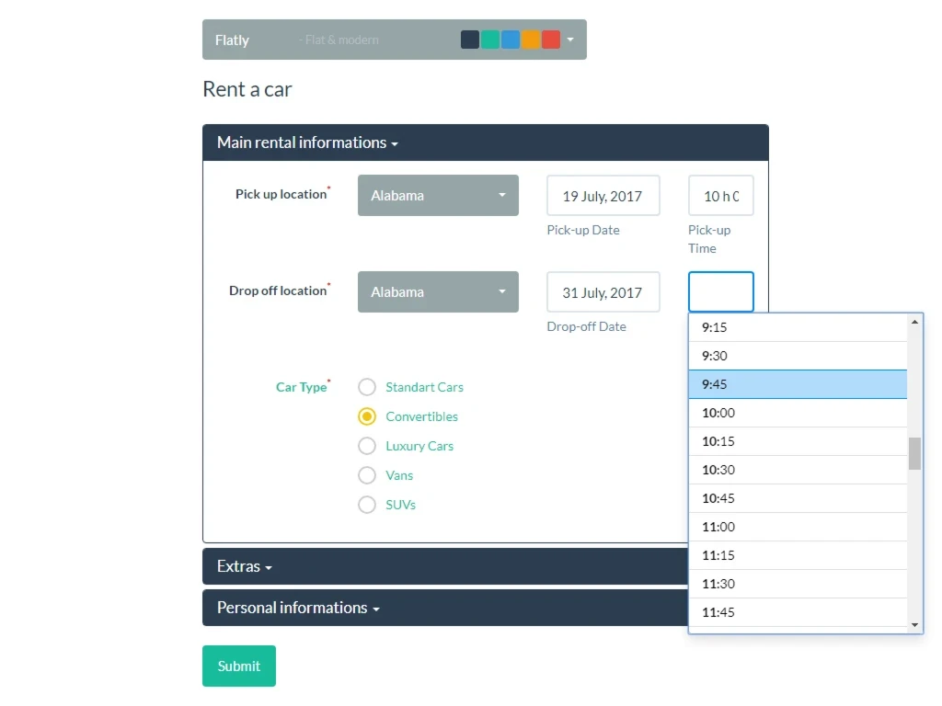Screen dimensions: 942x706
Task: Expand the Extras section
Action: point(244,566)
